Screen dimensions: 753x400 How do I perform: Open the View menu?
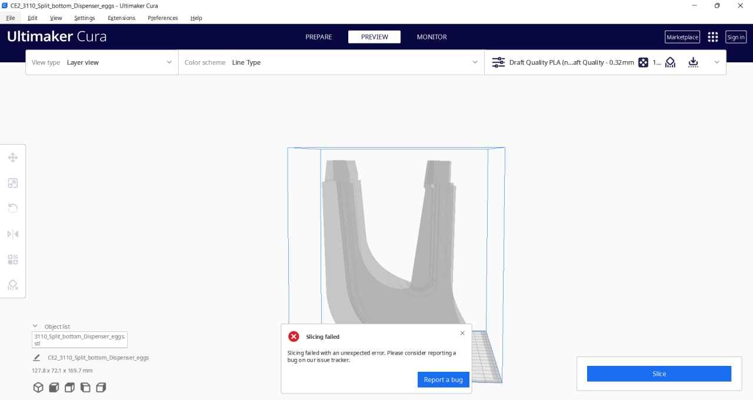(x=56, y=18)
